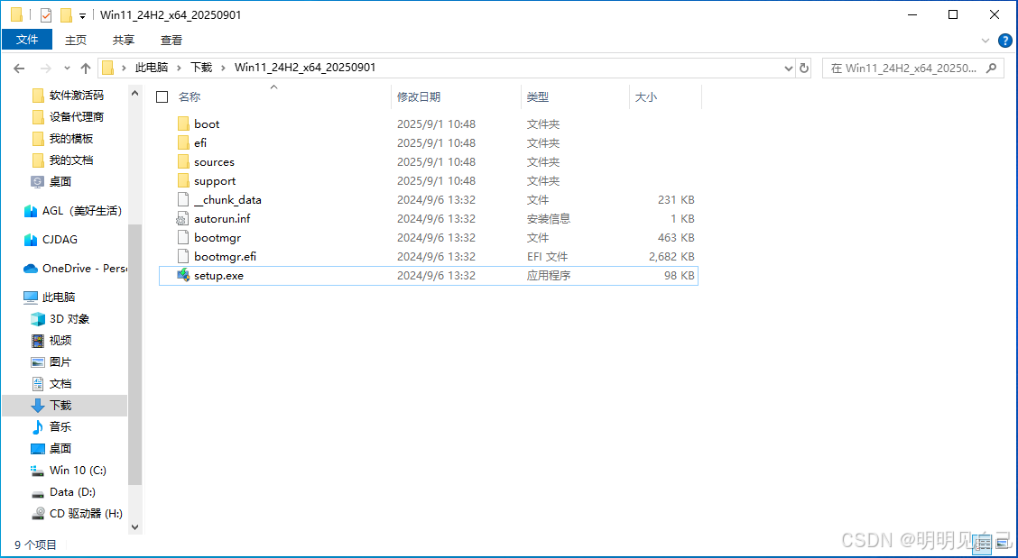The height and width of the screenshot is (558, 1018).
Task: Click the search magnifier icon
Action: (992, 68)
